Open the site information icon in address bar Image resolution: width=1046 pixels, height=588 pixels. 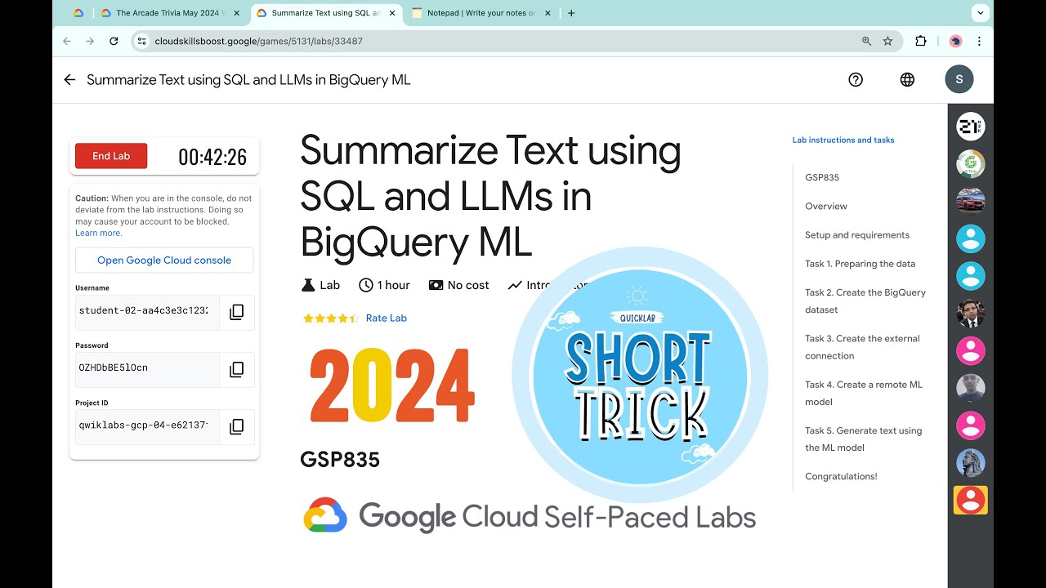coord(141,41)
